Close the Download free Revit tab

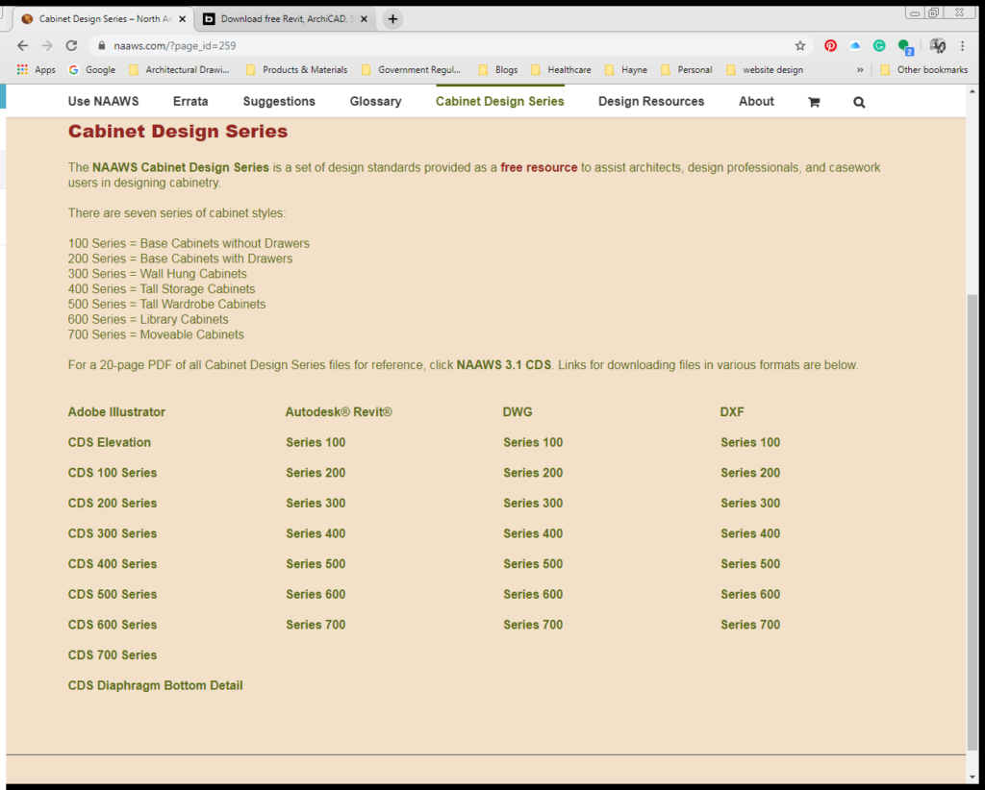point(364,19)
